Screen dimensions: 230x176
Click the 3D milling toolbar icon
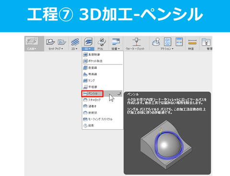88,42
